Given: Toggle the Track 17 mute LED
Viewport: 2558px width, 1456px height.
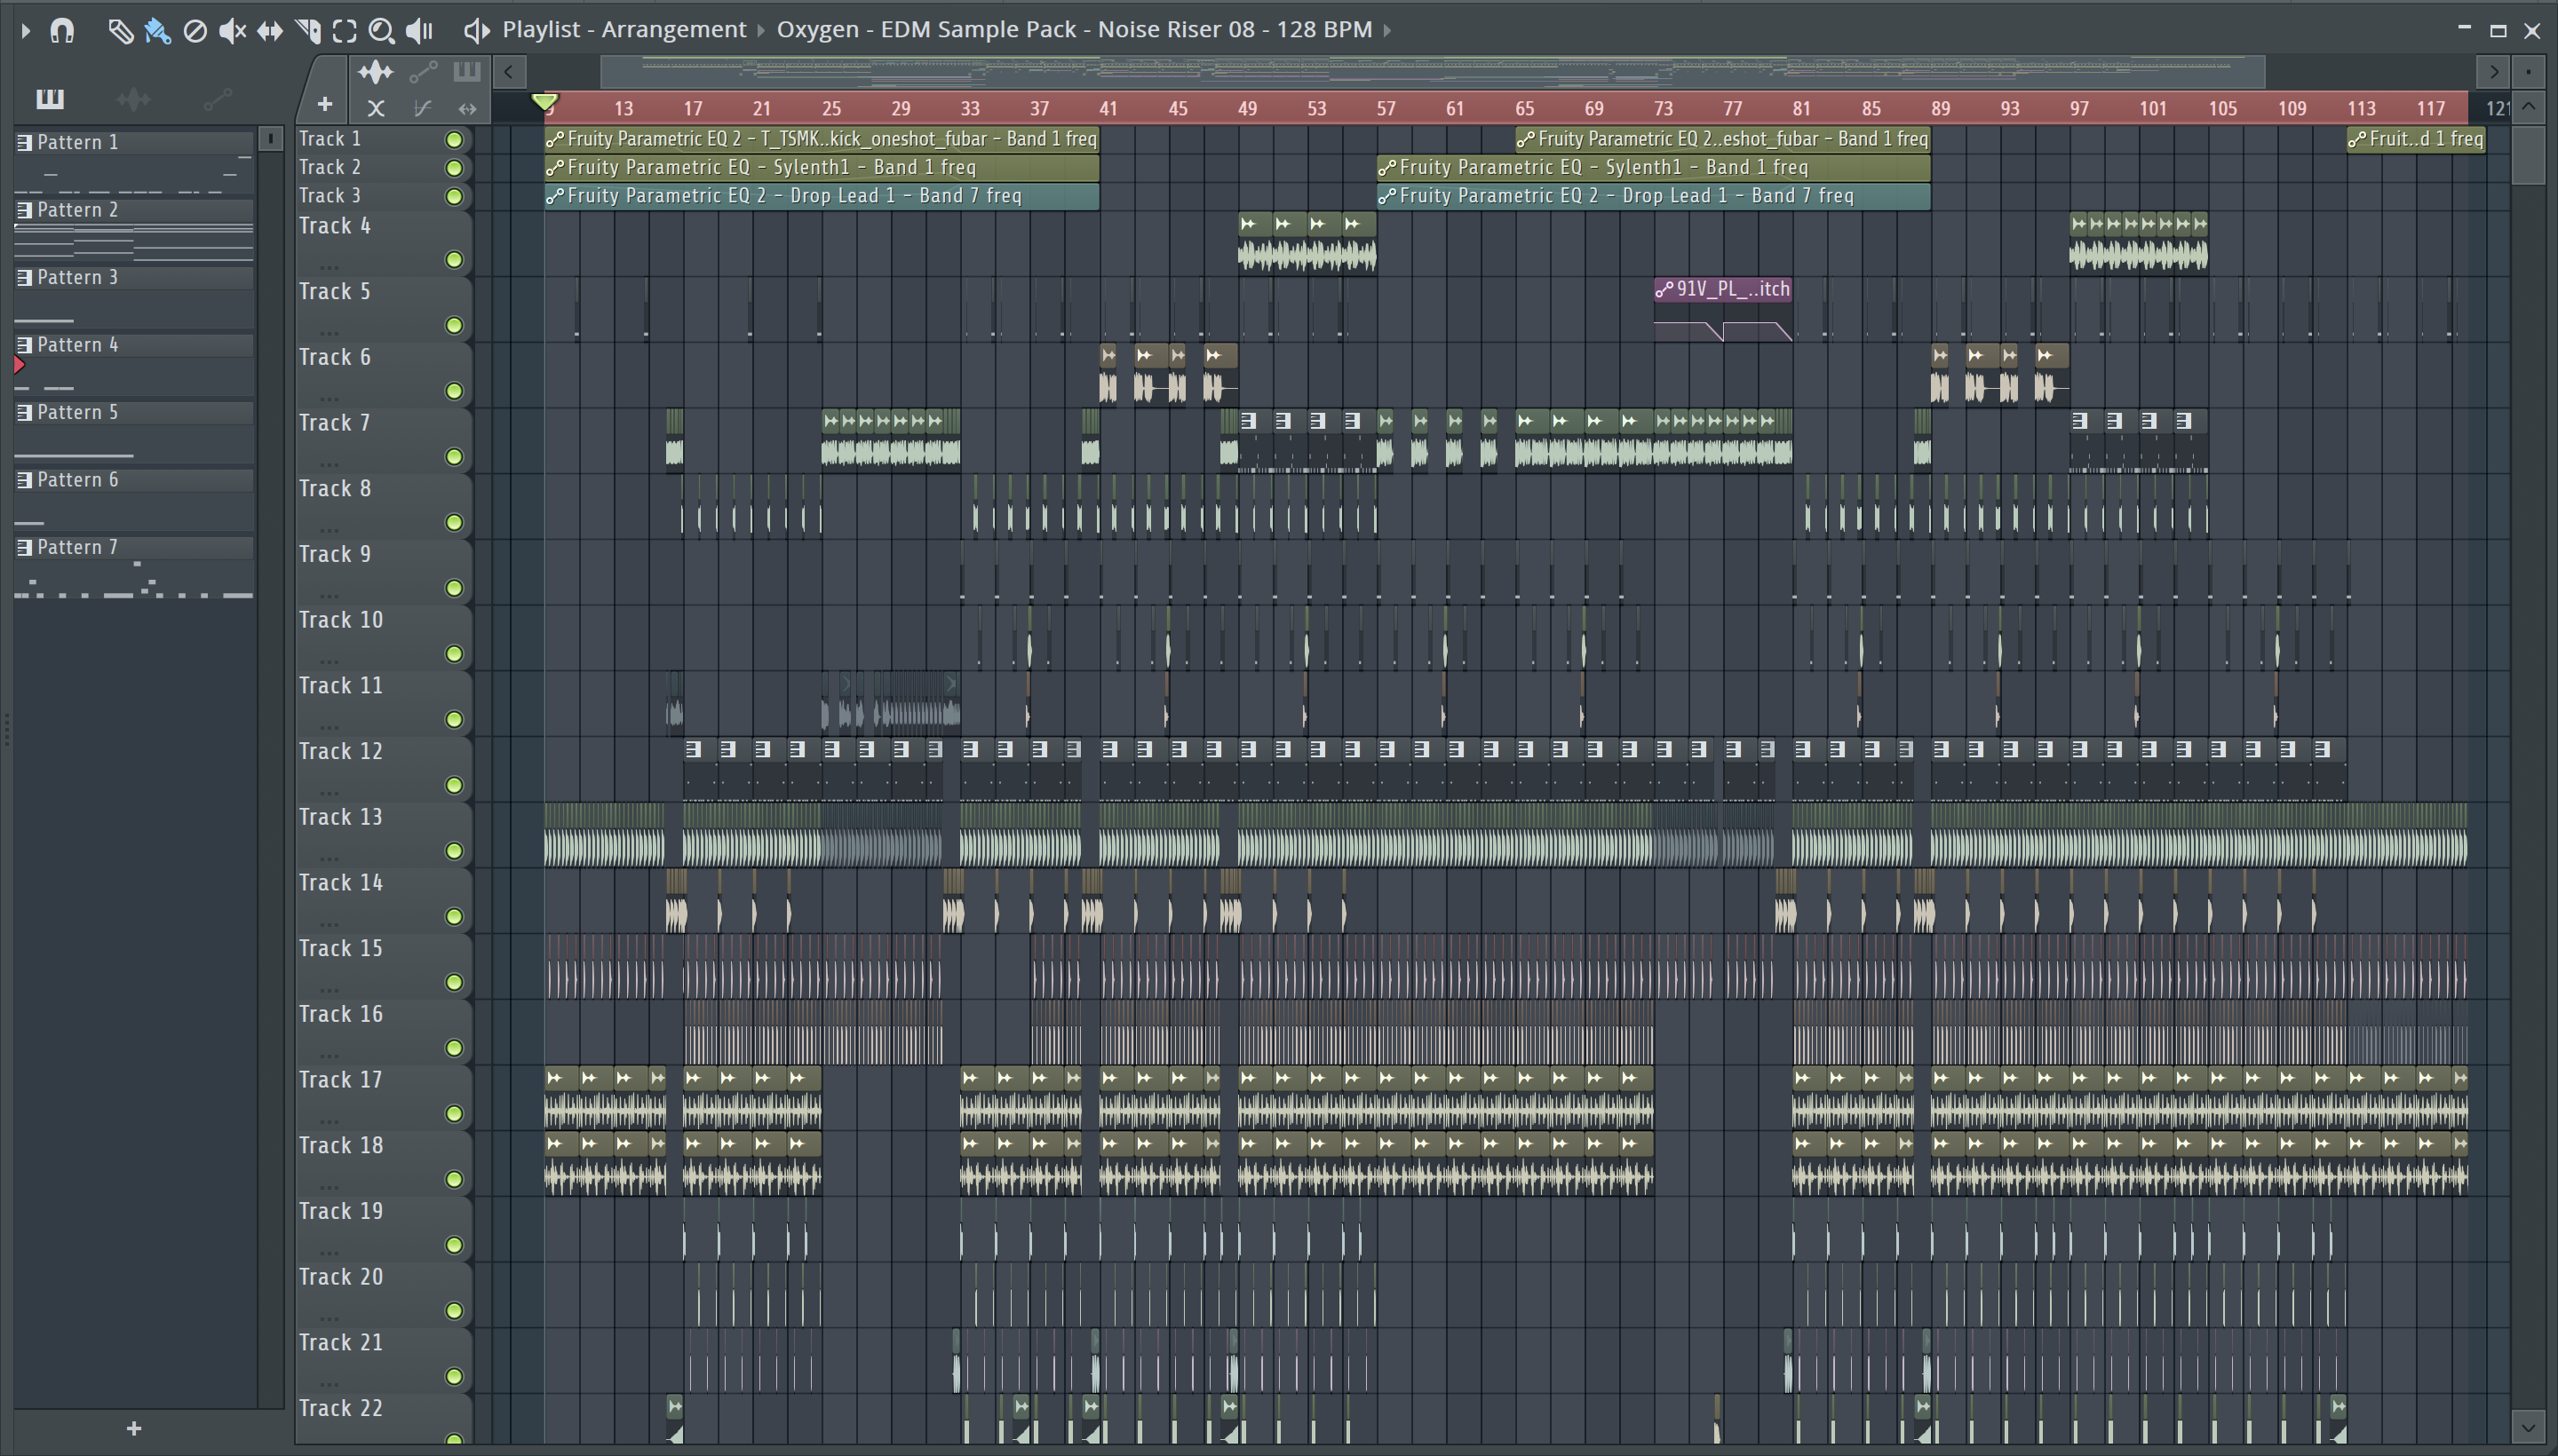Looking at the screenshot, I should 454,1114.
